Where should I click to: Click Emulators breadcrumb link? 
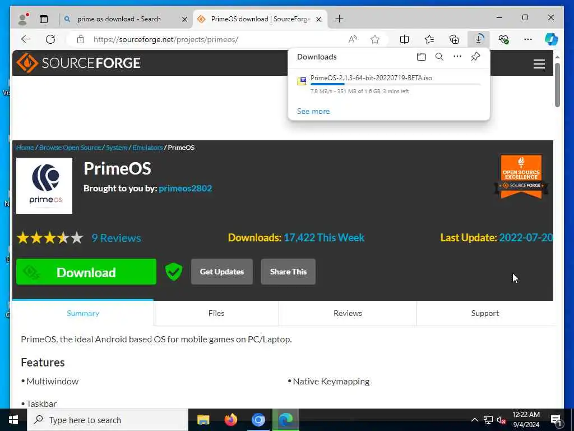[x=147, y=148]
